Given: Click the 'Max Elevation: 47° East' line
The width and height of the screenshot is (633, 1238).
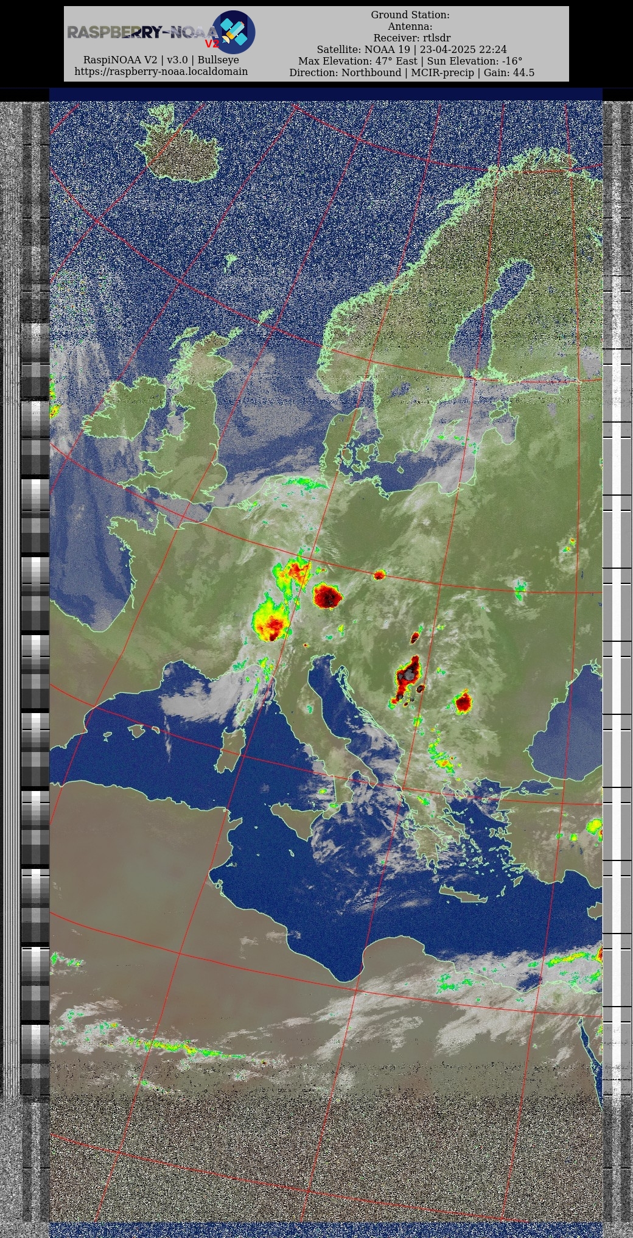Looking at the screenshot, I should pos(410,61).
